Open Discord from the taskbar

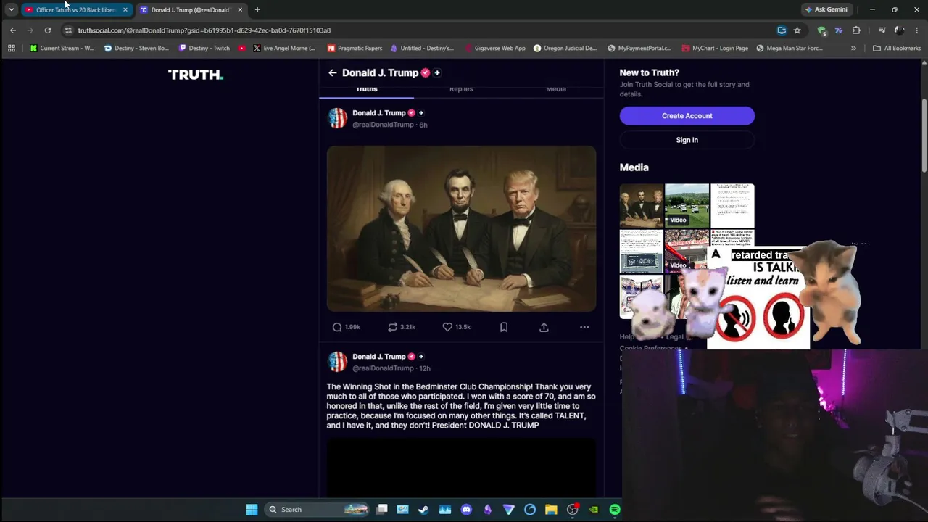[x=466, y=510]
